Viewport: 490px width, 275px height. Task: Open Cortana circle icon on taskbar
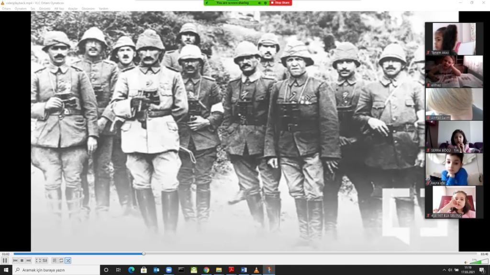(106, 270)
